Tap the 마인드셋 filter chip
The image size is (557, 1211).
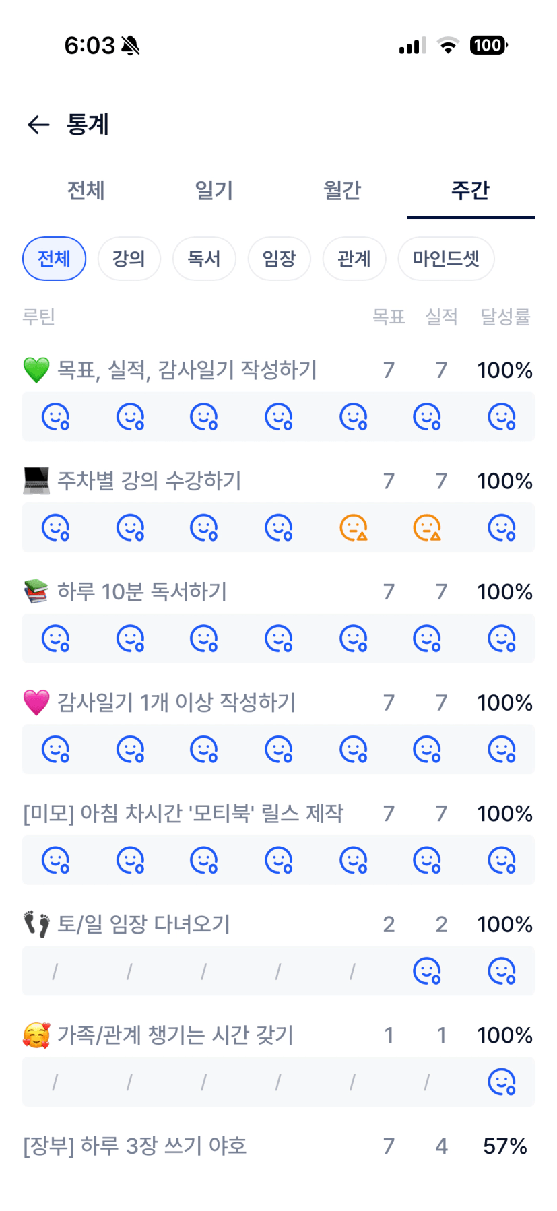point(446,259)
